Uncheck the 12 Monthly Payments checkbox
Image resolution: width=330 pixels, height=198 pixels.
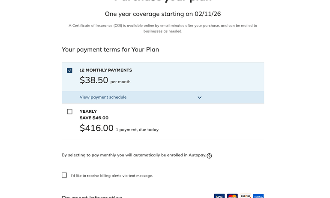pos(70,70)
